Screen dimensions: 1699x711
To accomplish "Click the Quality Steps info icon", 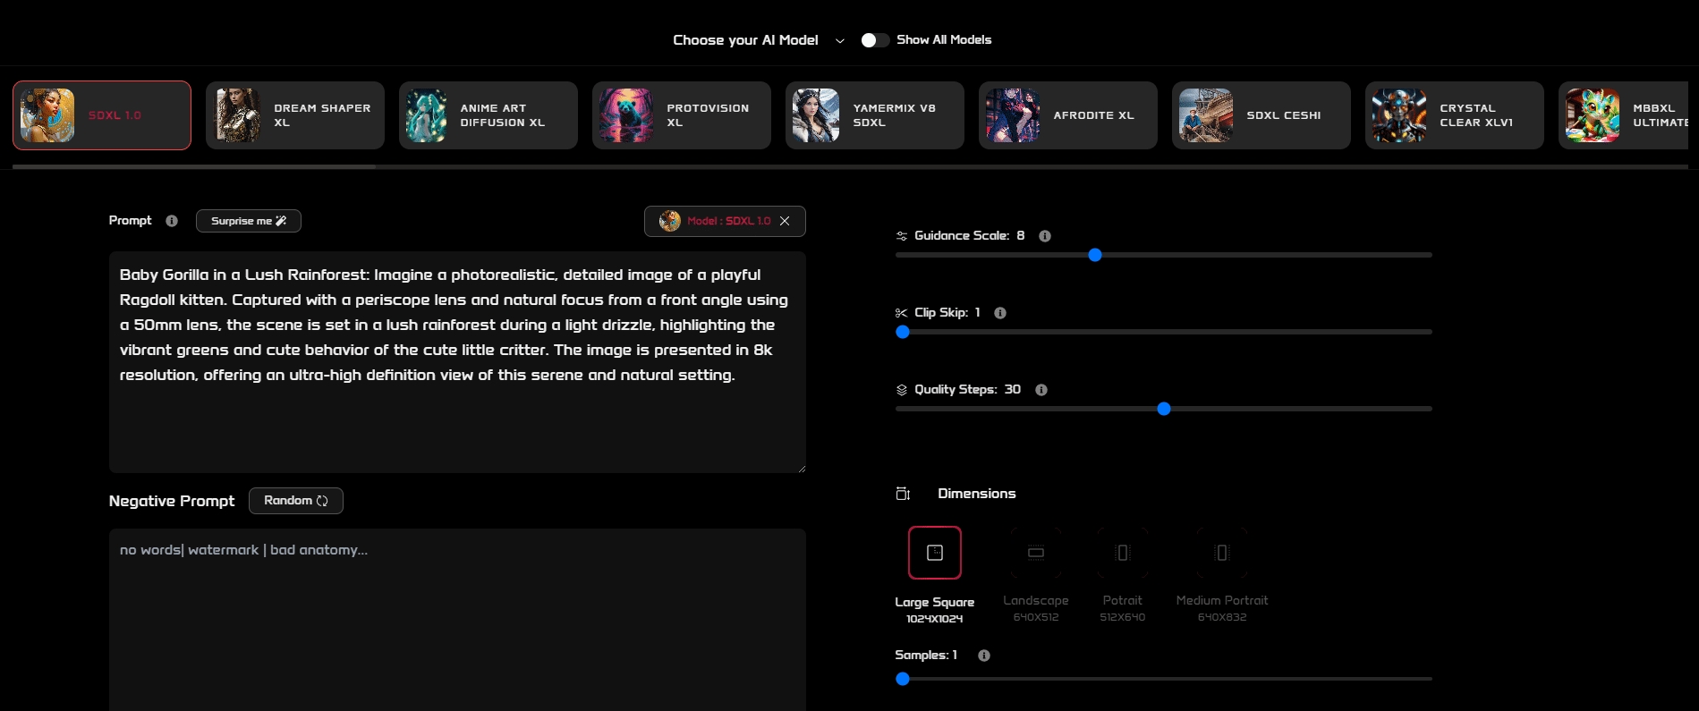I will click(x=1041, y=390).
